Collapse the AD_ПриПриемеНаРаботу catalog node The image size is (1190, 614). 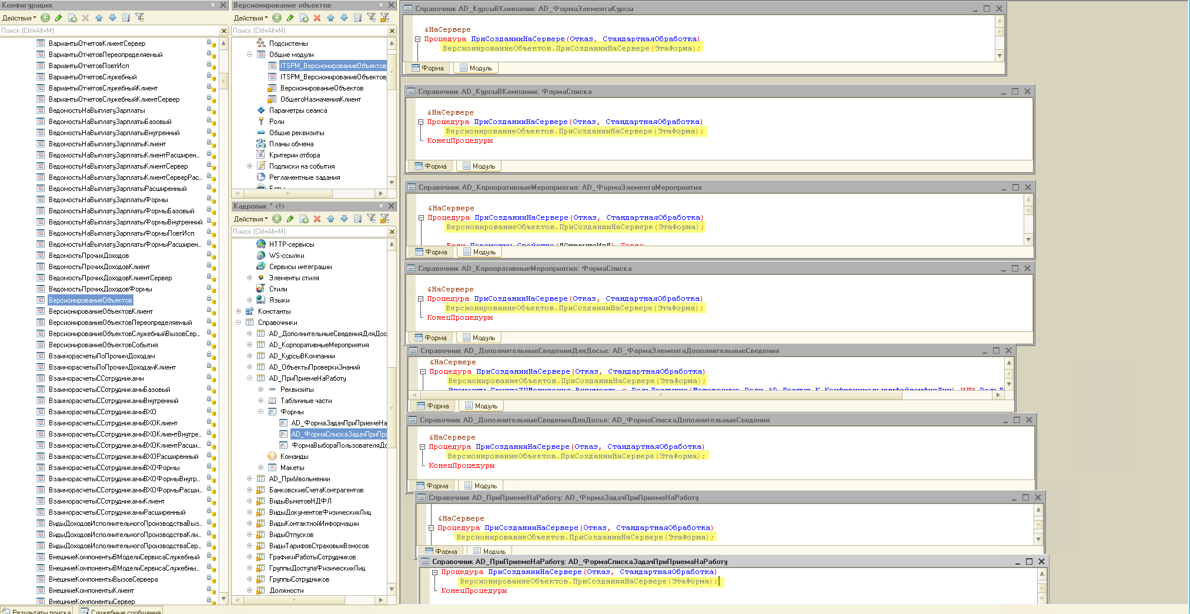coord(249,378)
